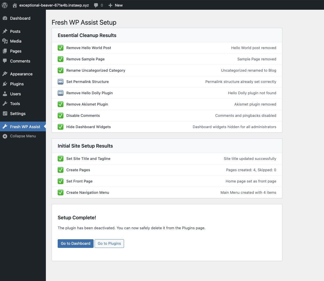This screenshot has width=324, height=281.
Task: Click the Go to Dashboard button
Action: [75, 243]
